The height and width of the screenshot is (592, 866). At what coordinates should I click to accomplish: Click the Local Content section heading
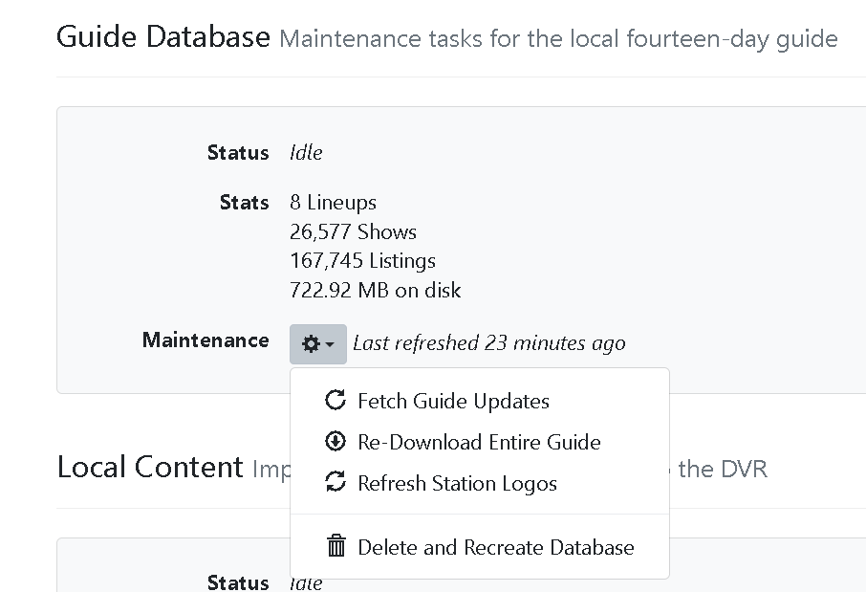pos(150,467)
